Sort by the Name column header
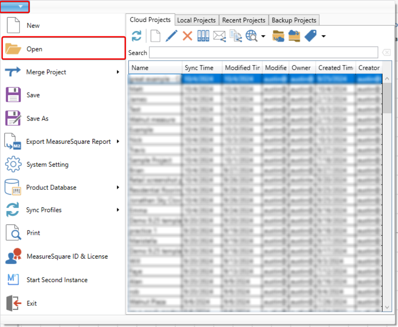The height and width of the screenshot is (327, 398). (x=155, y=68)
